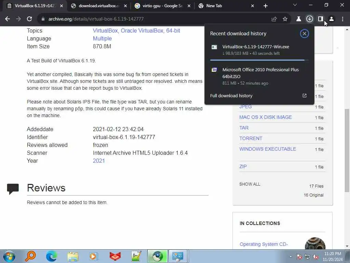Image resolution: width=350 pixels, height=263 pixels.
Task: Close the download.virtualbox.org tab
Action: click(x=125, y=6)
